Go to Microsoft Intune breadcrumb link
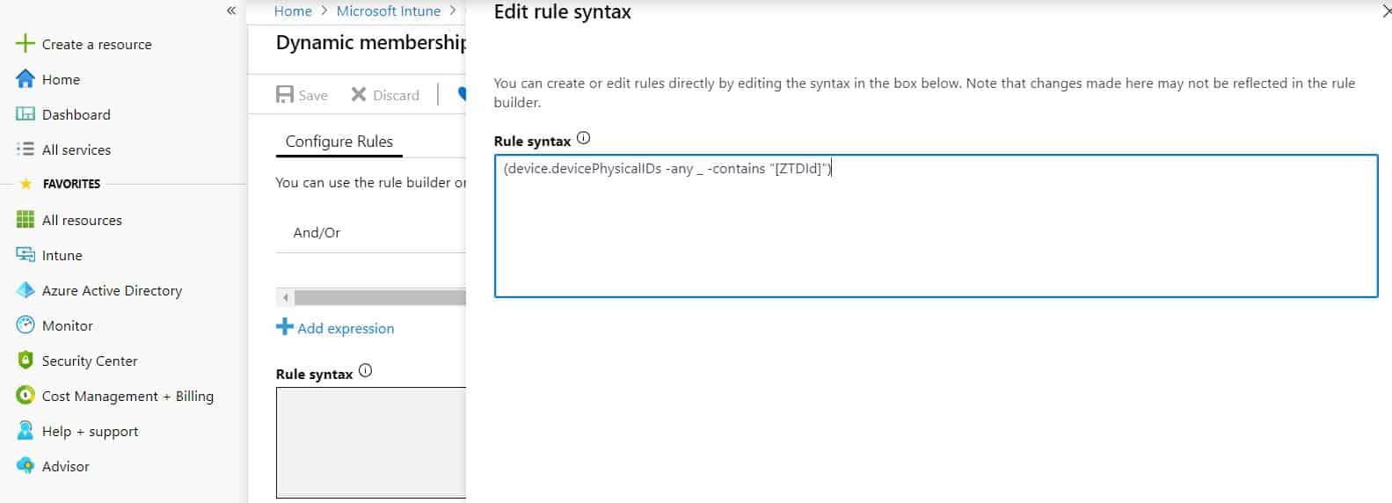This screenshot has height=503, width=1392. point(389,11)
